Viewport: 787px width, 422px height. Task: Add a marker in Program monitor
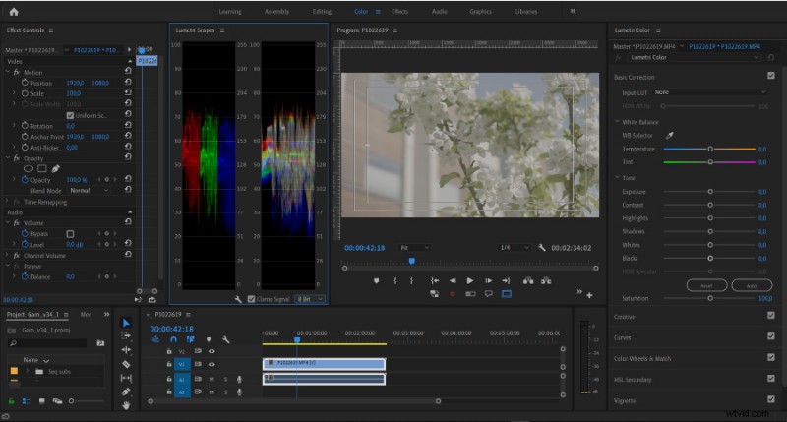pos(376,280)
